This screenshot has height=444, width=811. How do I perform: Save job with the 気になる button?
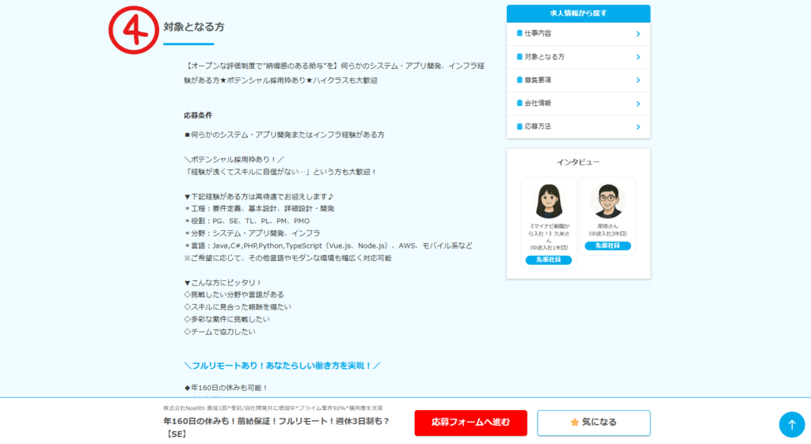pyautogui.click(x=593, y=423)
